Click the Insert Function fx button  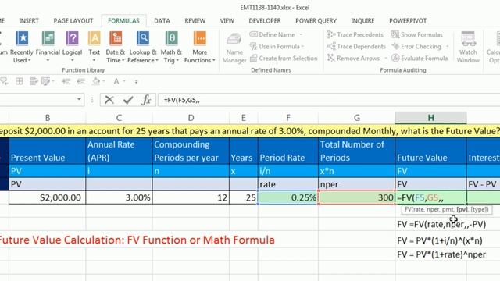(x=146, y=100)
